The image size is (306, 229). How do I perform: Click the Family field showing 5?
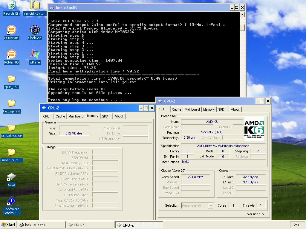coord(188,151)
